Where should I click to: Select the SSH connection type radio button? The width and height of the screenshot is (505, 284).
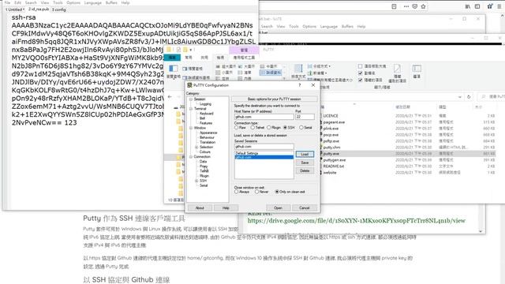click(285, 128)
